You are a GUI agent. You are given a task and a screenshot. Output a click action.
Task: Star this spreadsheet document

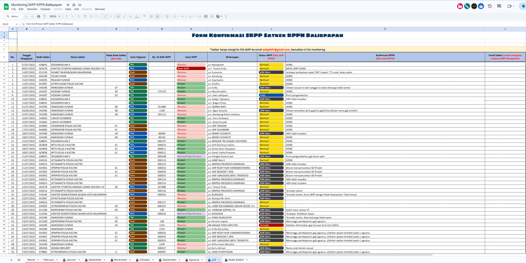(x=68, y=5)
